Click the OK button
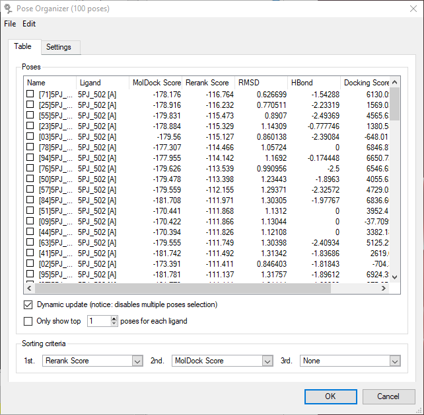The width and height of the screenshot is (424, 415). tap(330, 396)
